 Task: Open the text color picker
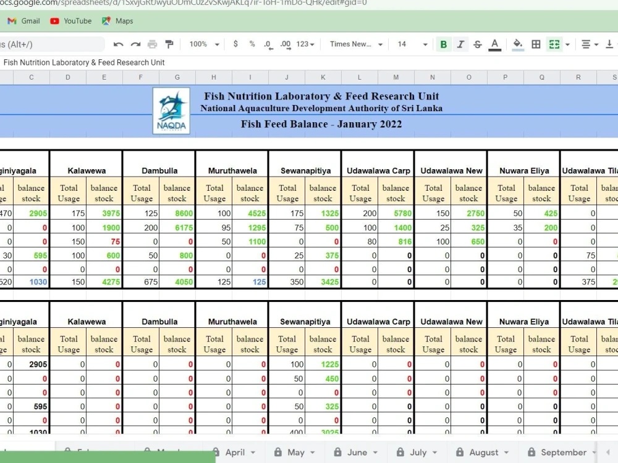coord(494,44)
